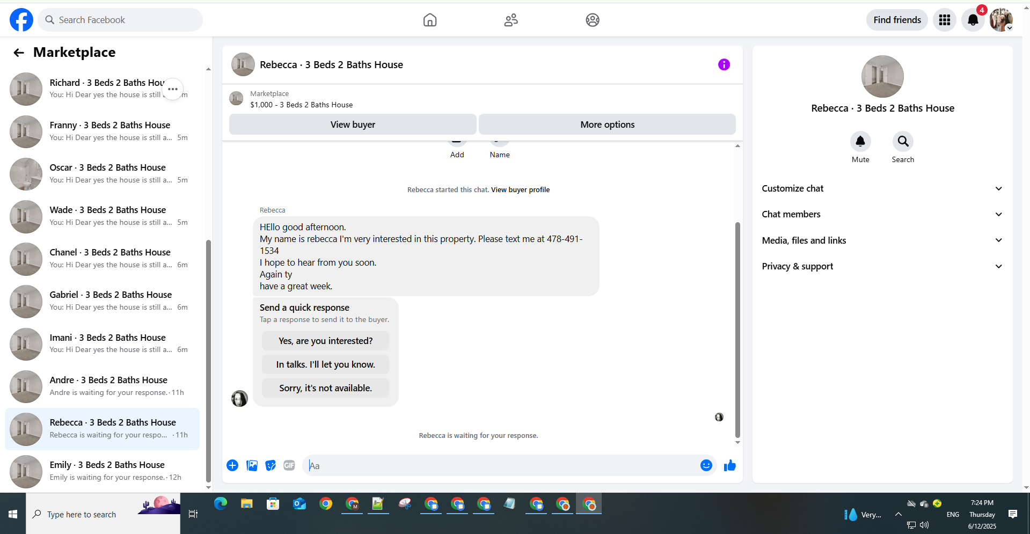Select Rebecca's chat in the list
1030x534 pixels.
click(x=102, y=429)
